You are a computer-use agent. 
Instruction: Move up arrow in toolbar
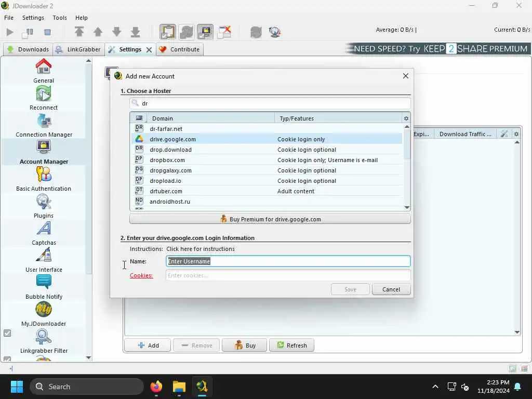coord(98,32)
